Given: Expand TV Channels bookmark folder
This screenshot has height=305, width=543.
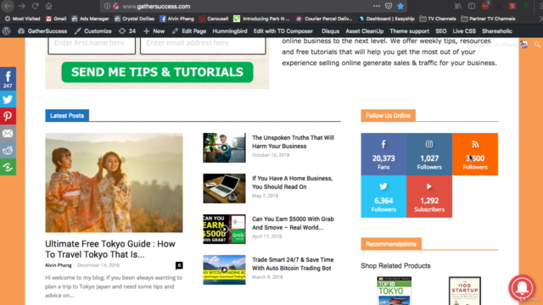Looking at the screenshot, I should [x=438, y=19].
